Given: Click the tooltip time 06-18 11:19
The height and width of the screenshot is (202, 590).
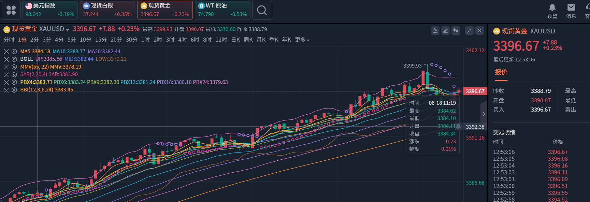Looking at the screenshot, I should click(x=442, y=103).
